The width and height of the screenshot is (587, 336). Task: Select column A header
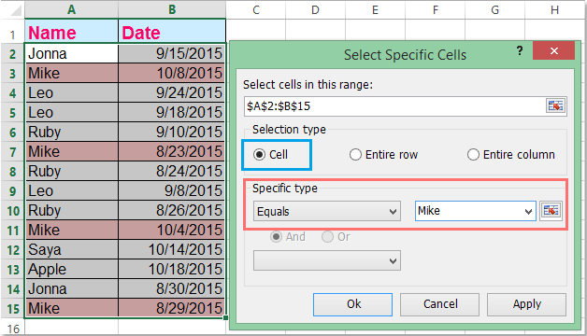click(x=71, y=9)
